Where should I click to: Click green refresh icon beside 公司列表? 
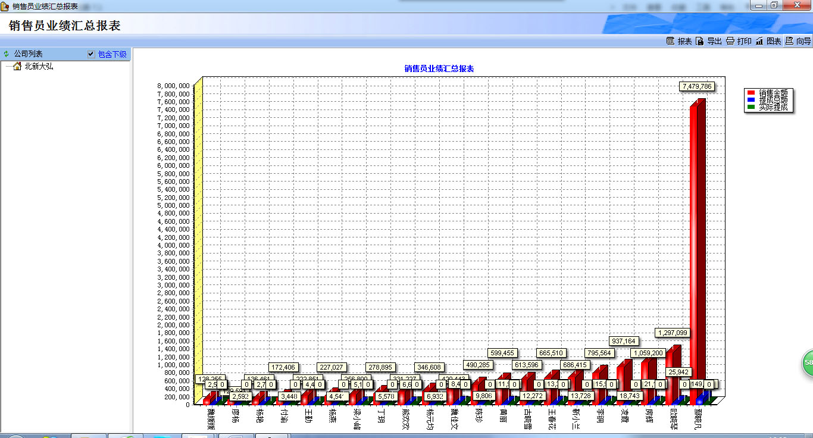[7, 54]
